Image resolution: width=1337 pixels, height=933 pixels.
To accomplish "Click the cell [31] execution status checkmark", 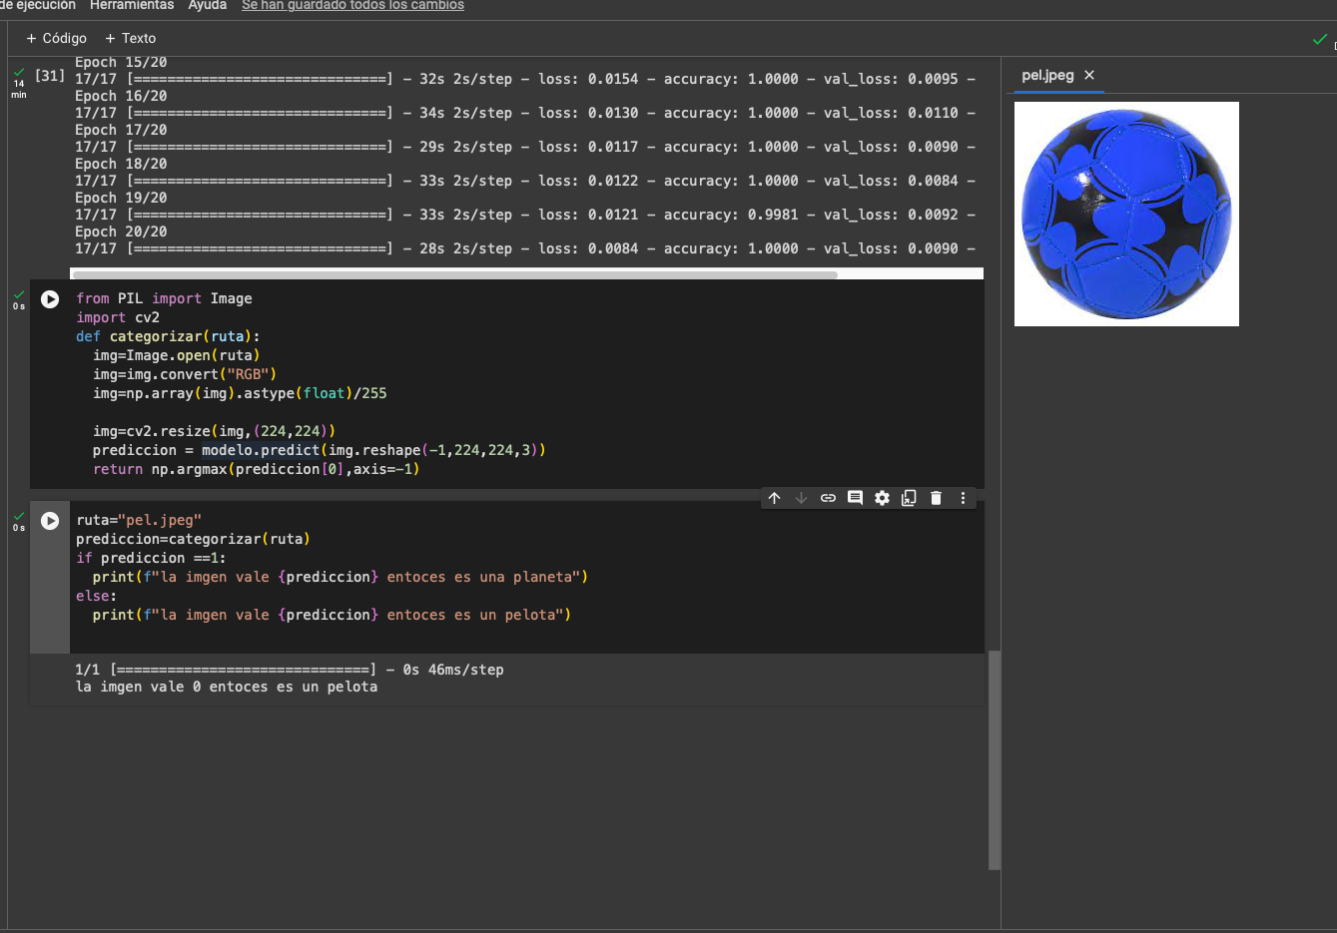I will pyautogui.click(x=19, y=72).
